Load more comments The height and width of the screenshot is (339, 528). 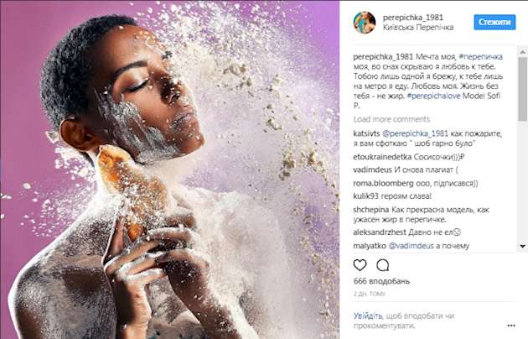[391, 119]
